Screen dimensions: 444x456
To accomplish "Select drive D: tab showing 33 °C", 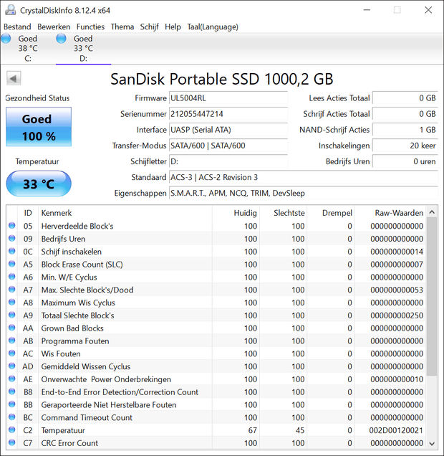I will click(x=83, y=48).
